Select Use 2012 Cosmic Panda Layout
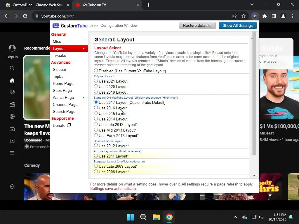The image size is (299, 224). click(96, 146)
